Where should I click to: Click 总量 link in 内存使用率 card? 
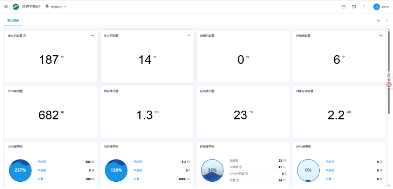point(136,179)
